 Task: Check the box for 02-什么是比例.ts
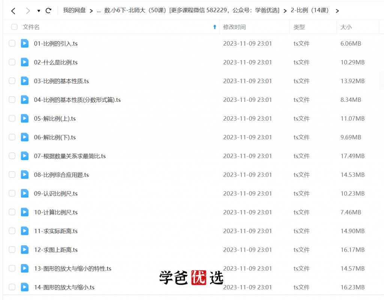(12, 62)
